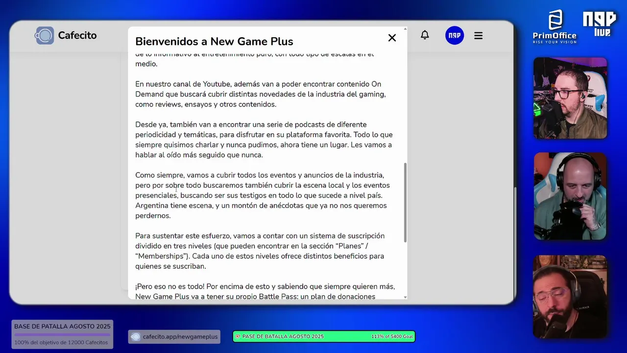Screen dimensions: 627x353
Task: Click the paragraph starting 'Para sustentar este esfuerzo'
Action: tap(260, 251)
